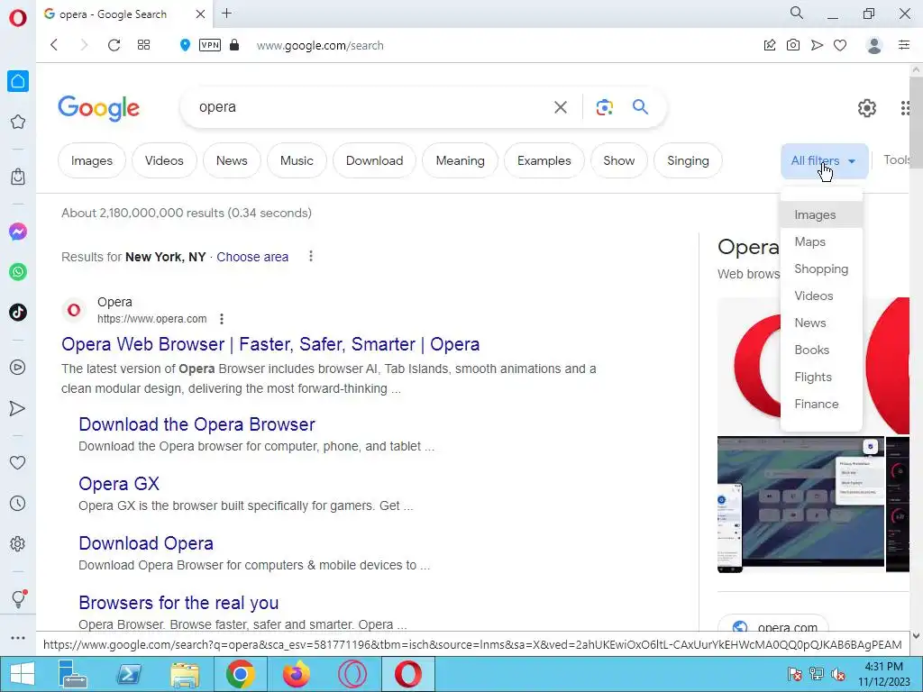923x692 pixels.
Task: Open the Flow send icon in address bar
Action: 817,45
